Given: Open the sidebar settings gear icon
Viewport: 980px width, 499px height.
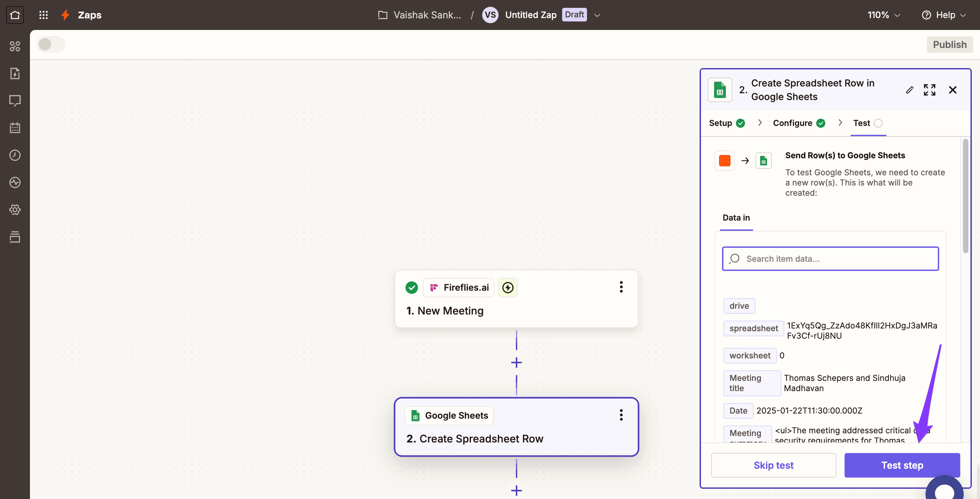Looking at the screenshot, I should (x=15, y=210).
